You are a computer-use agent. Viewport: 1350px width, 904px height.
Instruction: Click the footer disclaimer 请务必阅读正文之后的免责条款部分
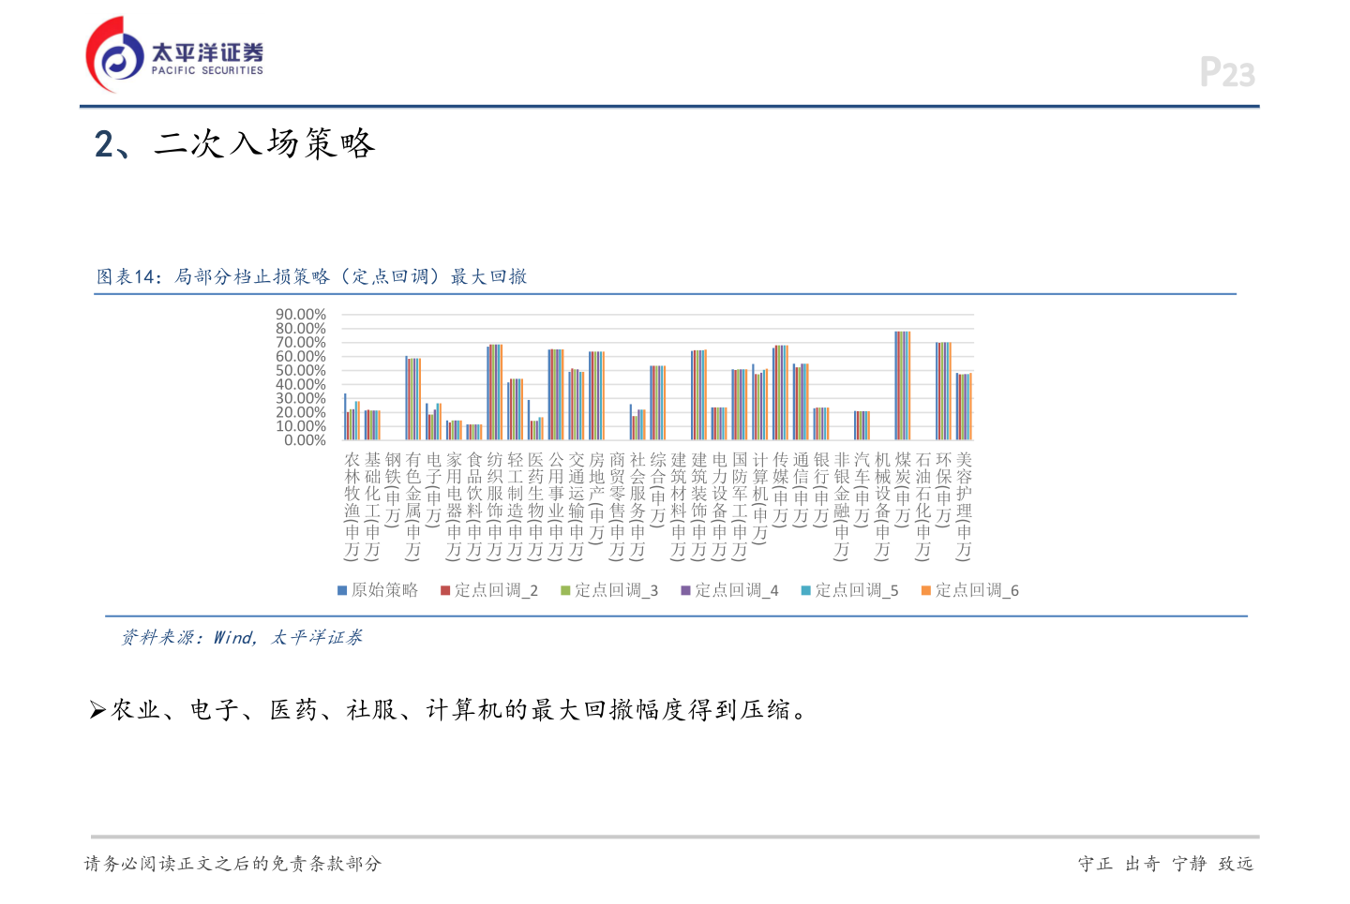[232, 864]
